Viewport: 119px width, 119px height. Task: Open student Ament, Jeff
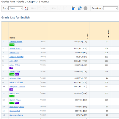14,53
